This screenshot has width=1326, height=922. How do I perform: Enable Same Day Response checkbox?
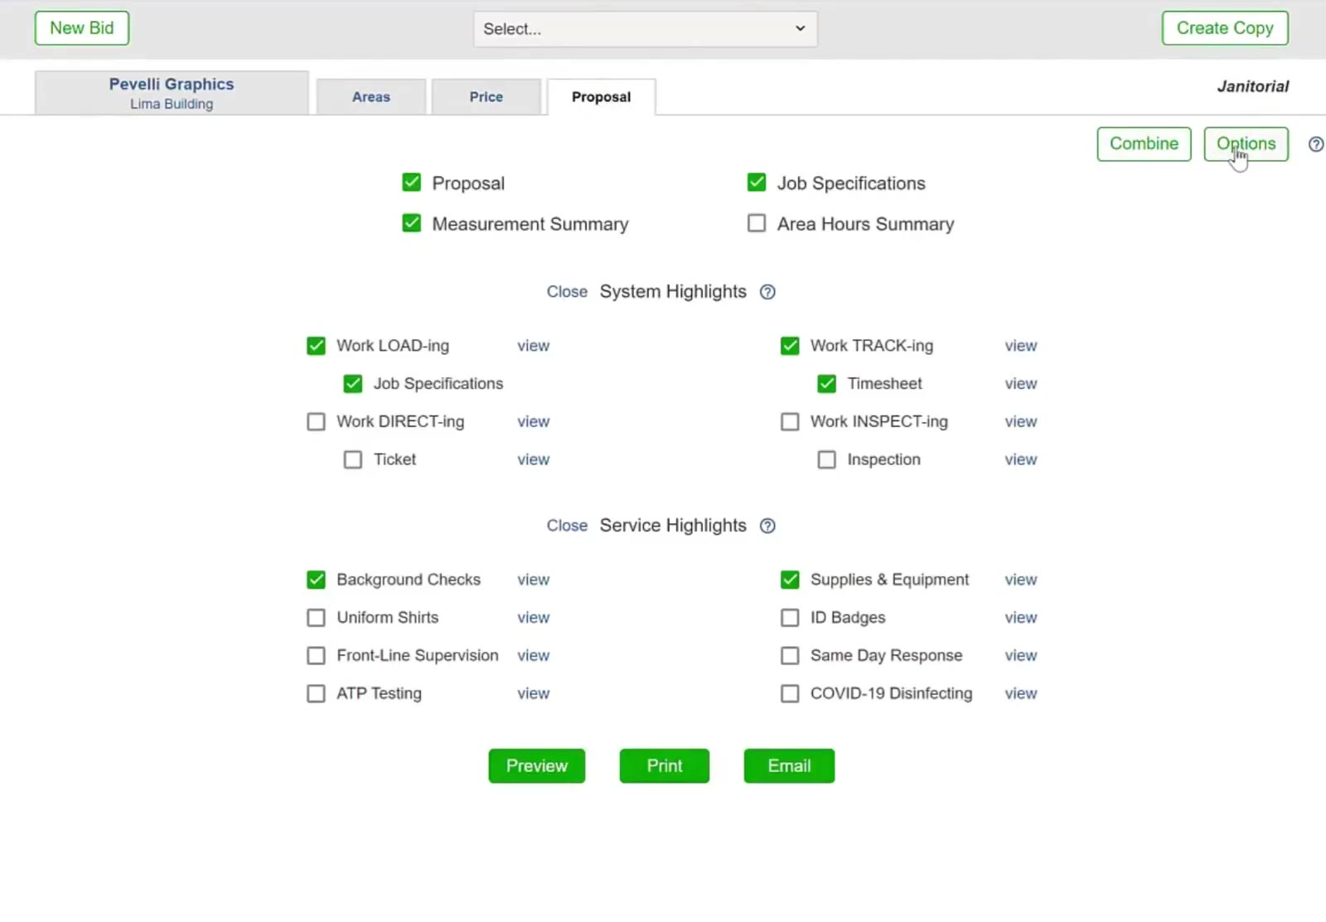790,656
